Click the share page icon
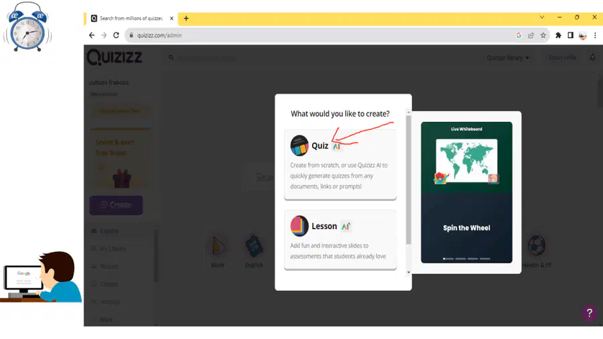 [531, 36]
